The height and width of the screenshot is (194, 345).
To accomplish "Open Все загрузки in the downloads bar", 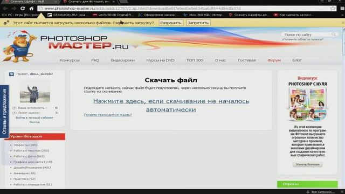I will (x=323, y=192).
